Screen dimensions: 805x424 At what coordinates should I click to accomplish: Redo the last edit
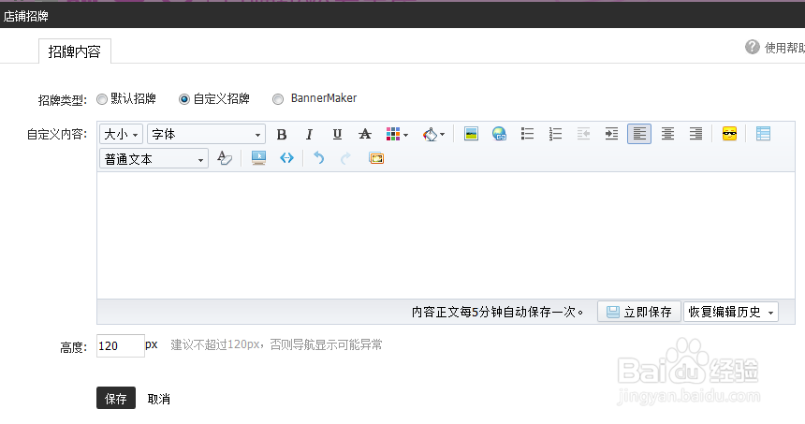(346, 158)
